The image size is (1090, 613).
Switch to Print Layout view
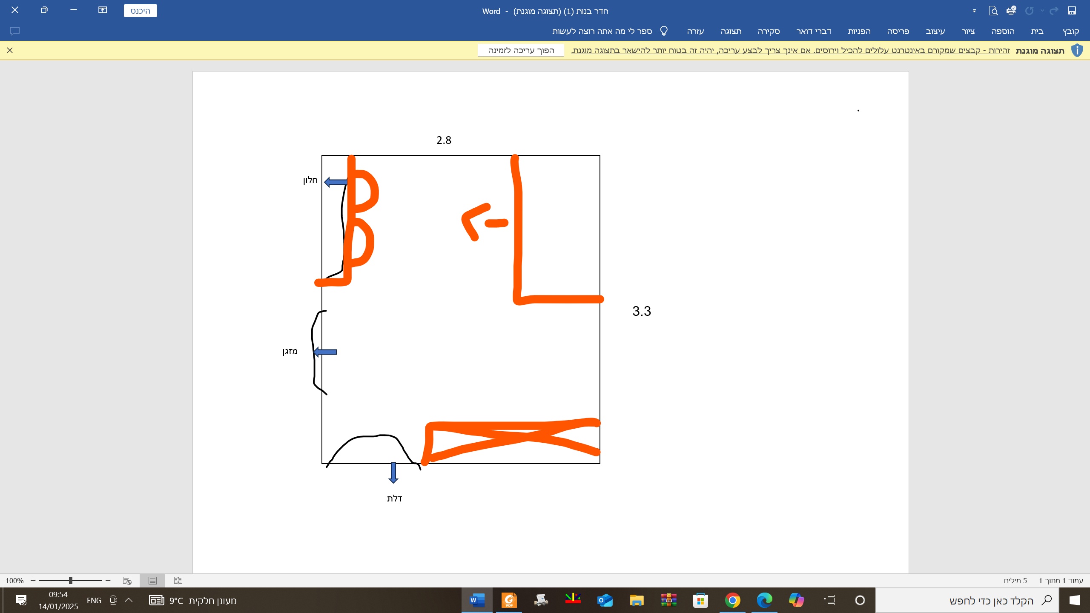click(152, 580)
